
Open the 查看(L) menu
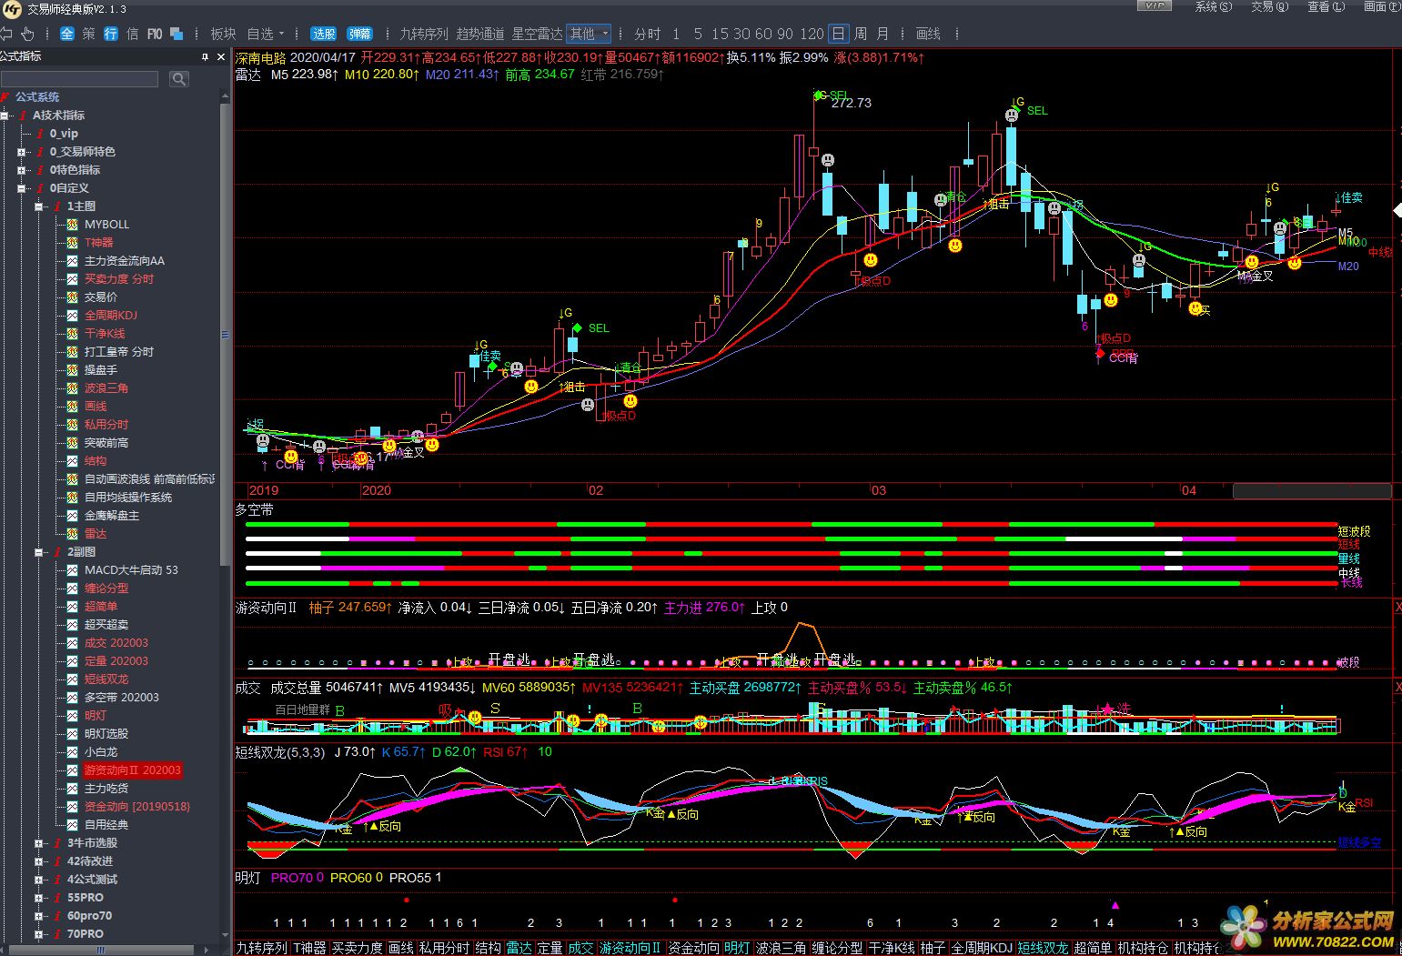click(x=1326, y=6)
